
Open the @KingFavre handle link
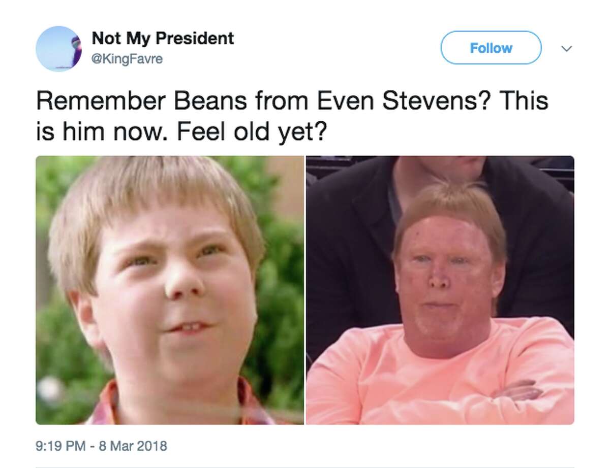pos(127,59)
